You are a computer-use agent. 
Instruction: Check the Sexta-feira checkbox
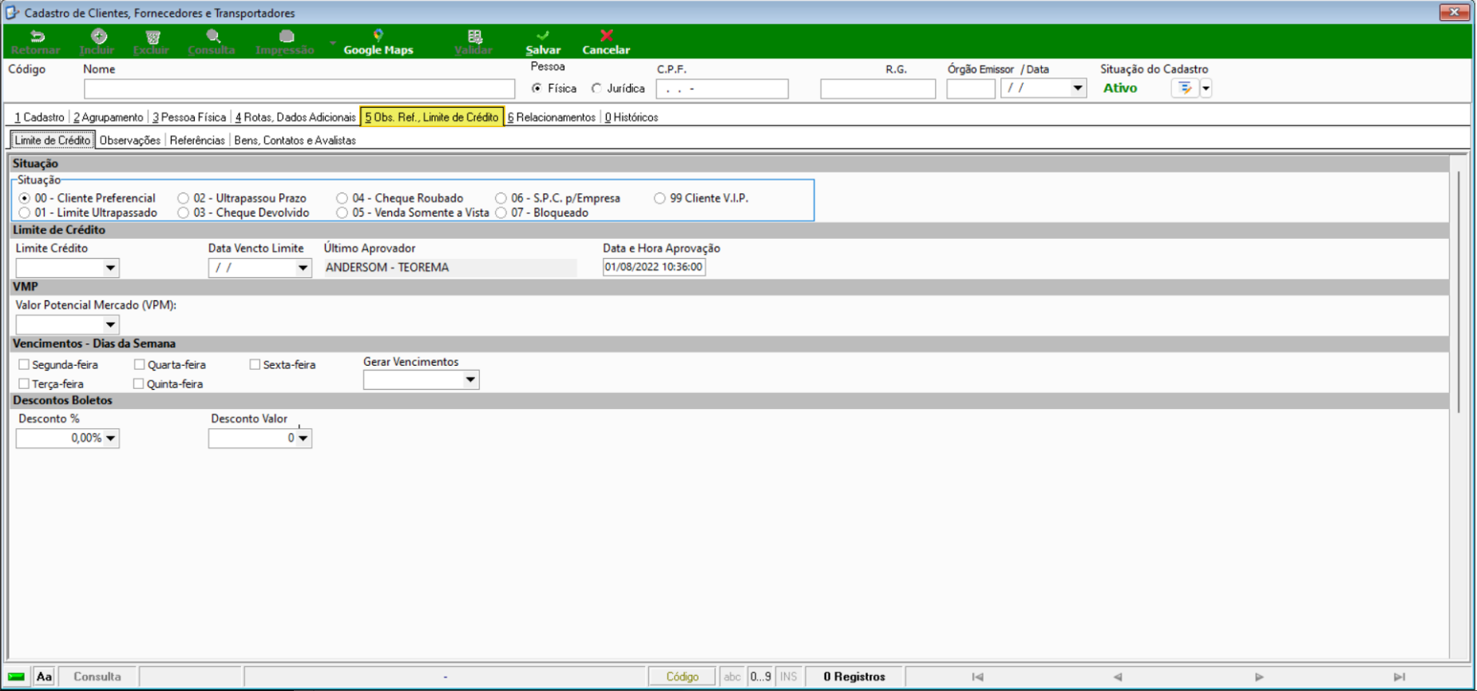[255, 364]
